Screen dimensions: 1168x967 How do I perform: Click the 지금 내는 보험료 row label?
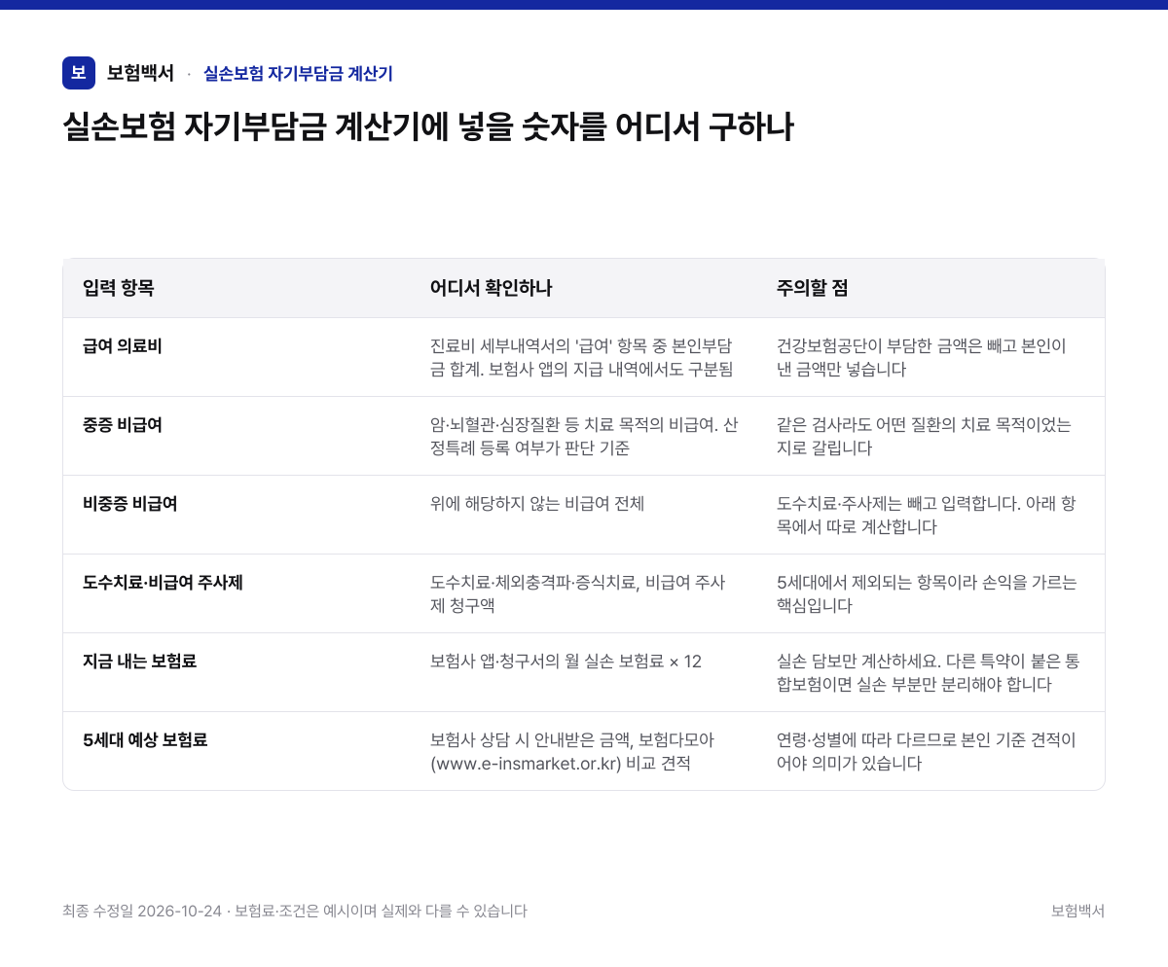(x=140, y=661)
